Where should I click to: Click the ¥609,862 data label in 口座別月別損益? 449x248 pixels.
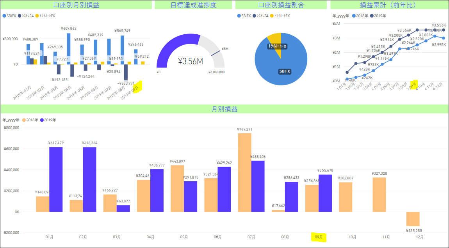69,28
